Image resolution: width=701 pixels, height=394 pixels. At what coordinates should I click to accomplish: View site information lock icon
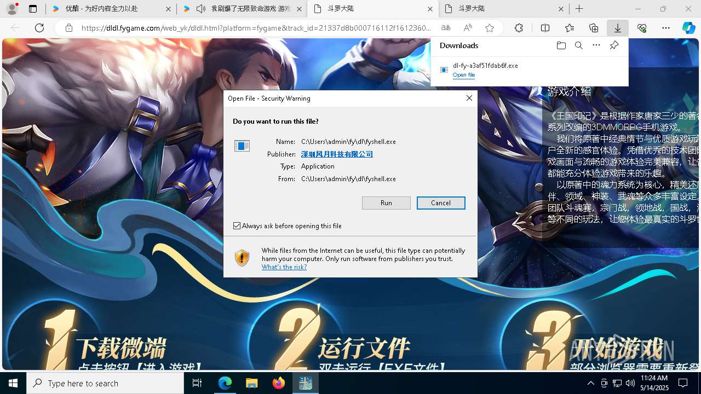click(x=69, y=28)
